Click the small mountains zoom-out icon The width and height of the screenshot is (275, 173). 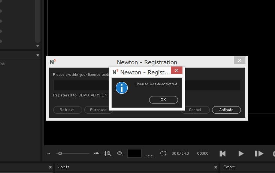(x=49, y=154)
